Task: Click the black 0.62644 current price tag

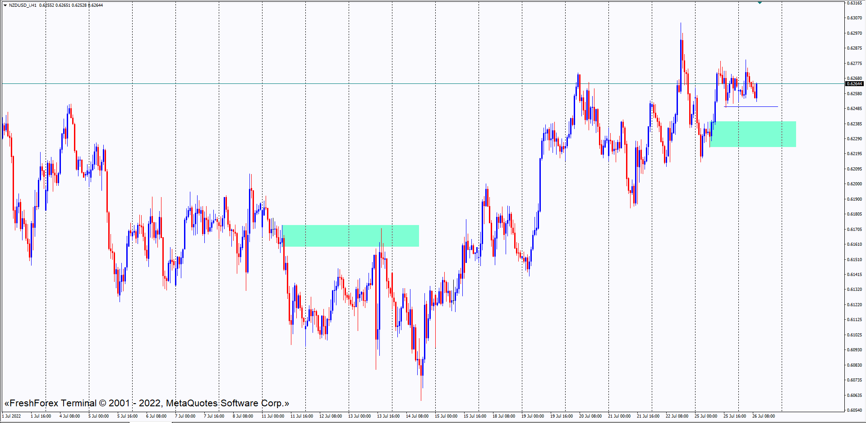Action: tap(854, 84)
